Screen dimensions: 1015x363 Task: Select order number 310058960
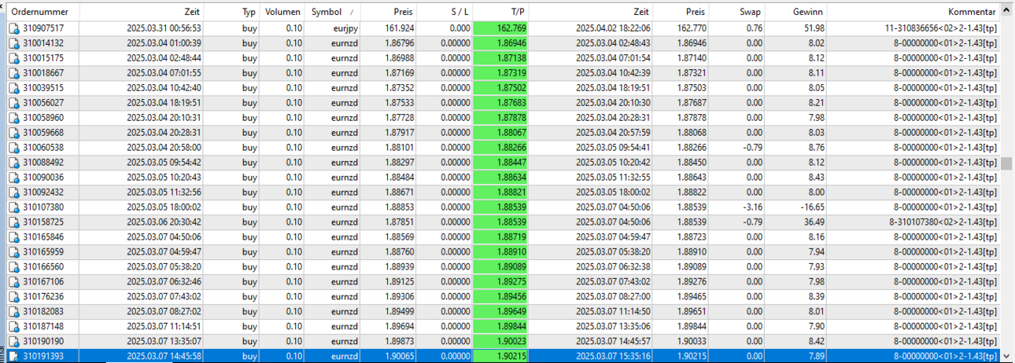click(43, 118)
